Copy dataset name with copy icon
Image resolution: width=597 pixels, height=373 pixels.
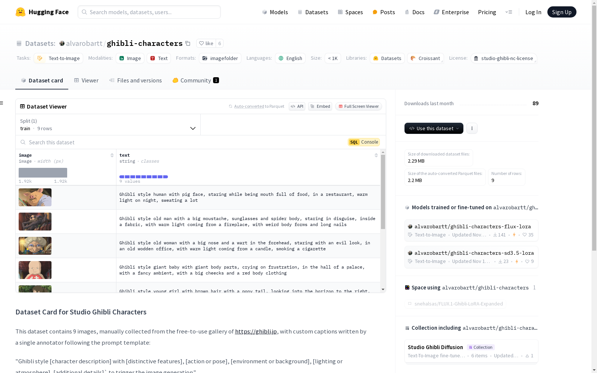pyautogui.click(x=188, y=44)
